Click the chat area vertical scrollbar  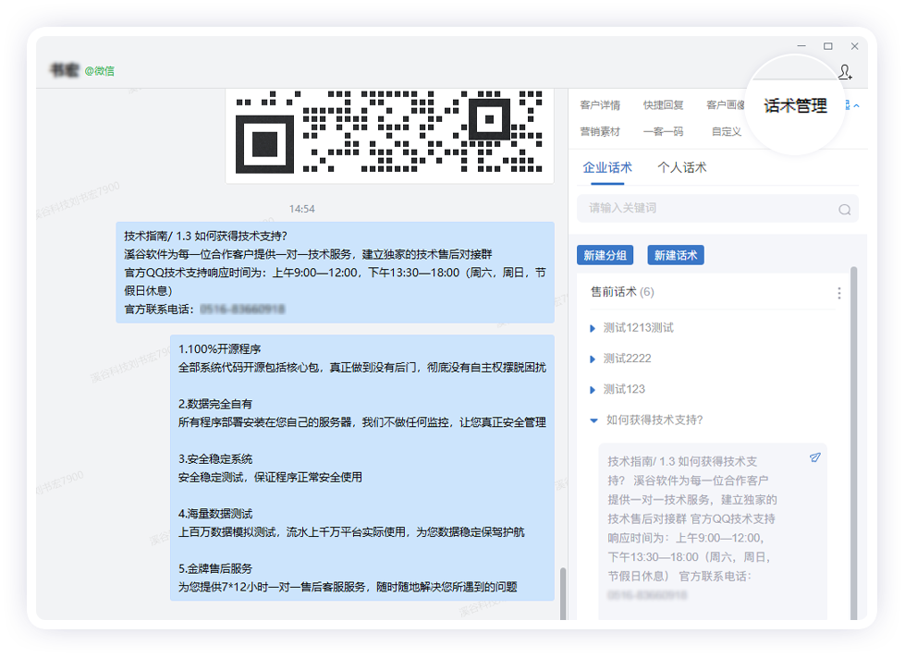(x=563, y=593)
